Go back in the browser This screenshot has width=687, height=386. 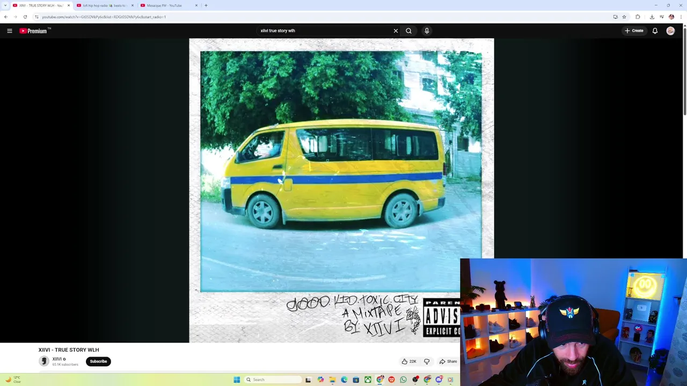[6, 17]
